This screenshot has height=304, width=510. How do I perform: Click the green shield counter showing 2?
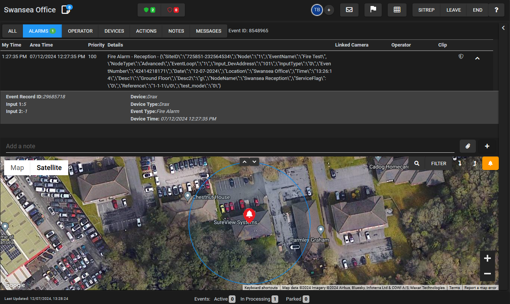[x=150, y=10]
